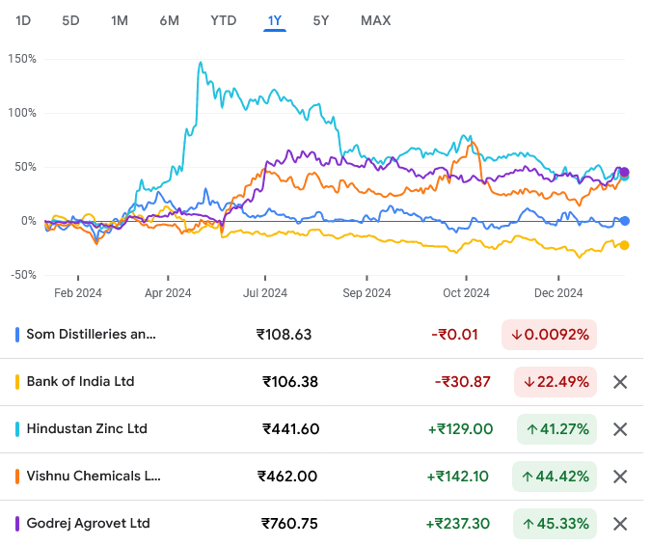Screen dimensions: 651x546
Task: Select the 1M time range tab
Action: pyautogui.click(x=120, y=20)
